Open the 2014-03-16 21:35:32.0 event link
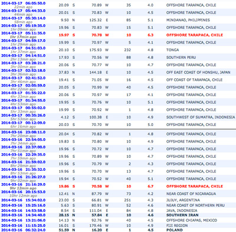The width and height of the screenshot is (236, 232). (24, 170)
